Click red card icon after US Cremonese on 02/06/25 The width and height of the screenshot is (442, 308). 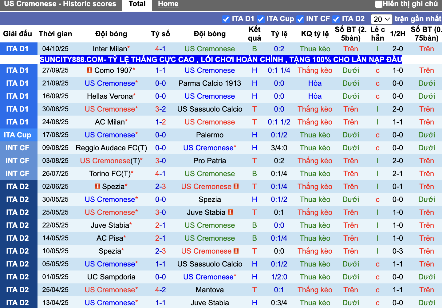[x=236, y=187]
